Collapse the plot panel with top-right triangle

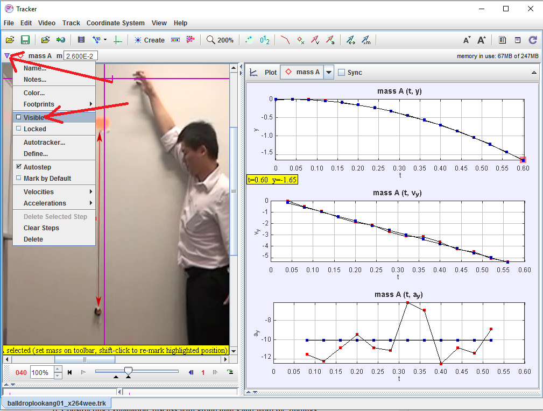(x=534, y=73)
